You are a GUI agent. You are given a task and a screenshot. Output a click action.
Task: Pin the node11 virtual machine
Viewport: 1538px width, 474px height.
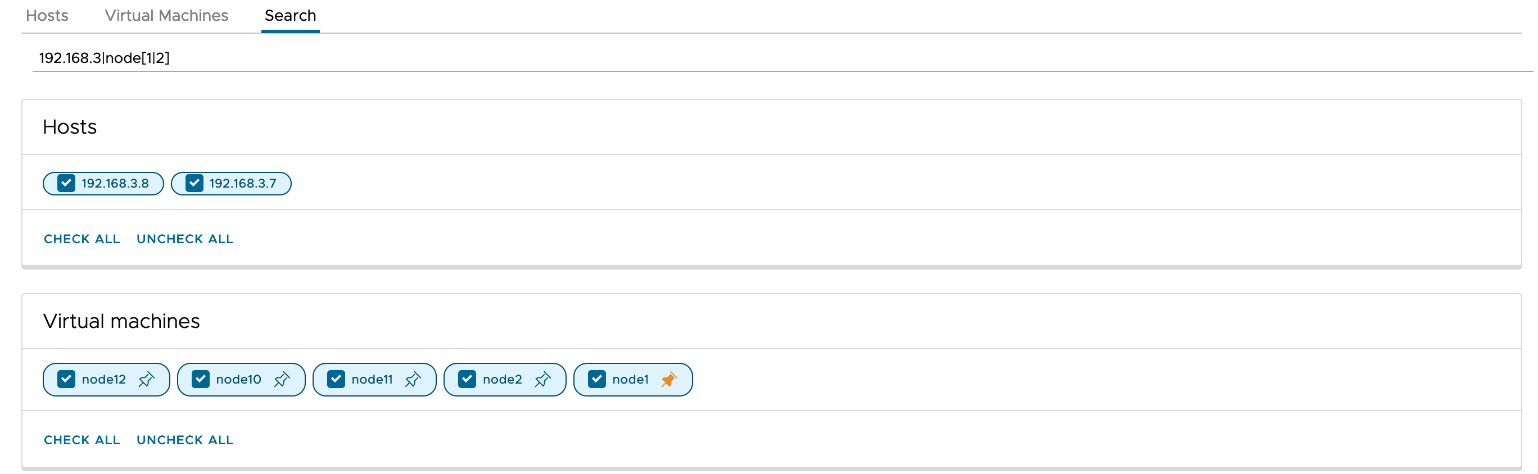[413, 380]
